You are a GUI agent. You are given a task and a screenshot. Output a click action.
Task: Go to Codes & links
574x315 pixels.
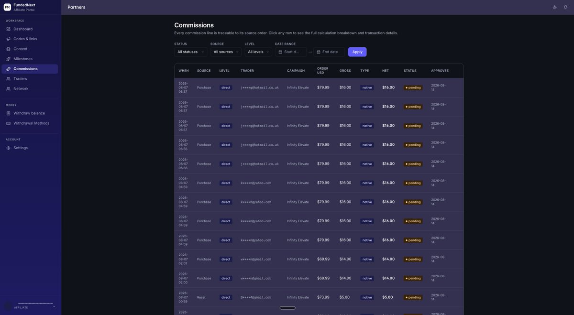(x=30, y=39)
